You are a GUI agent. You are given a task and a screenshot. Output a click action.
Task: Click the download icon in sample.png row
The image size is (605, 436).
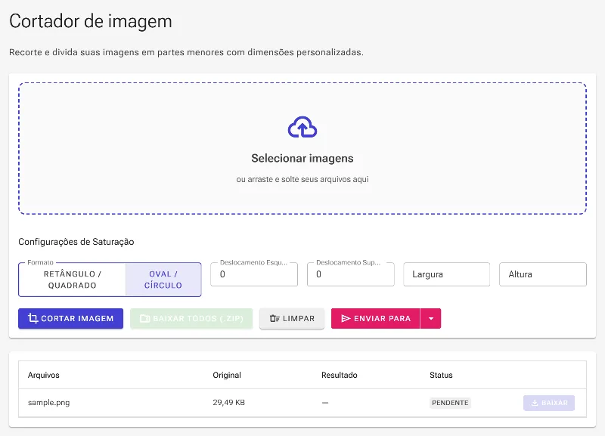(x=535, y=403)
